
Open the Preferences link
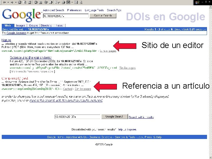(74, 10)
